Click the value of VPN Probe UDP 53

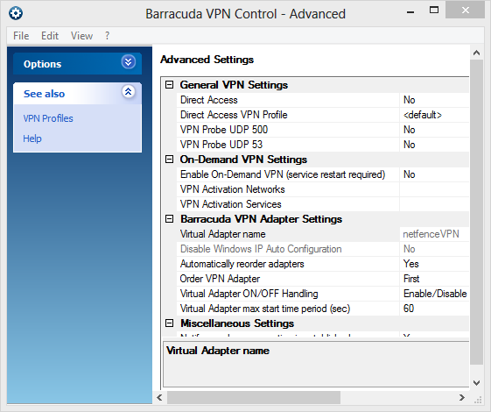pos(434,145)
